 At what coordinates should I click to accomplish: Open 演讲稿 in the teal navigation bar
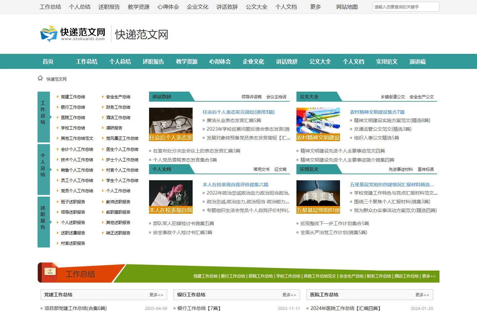417,62
